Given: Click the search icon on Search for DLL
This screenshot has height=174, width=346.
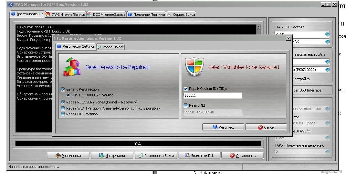Looking at the screenshot, I should [187, 155].
